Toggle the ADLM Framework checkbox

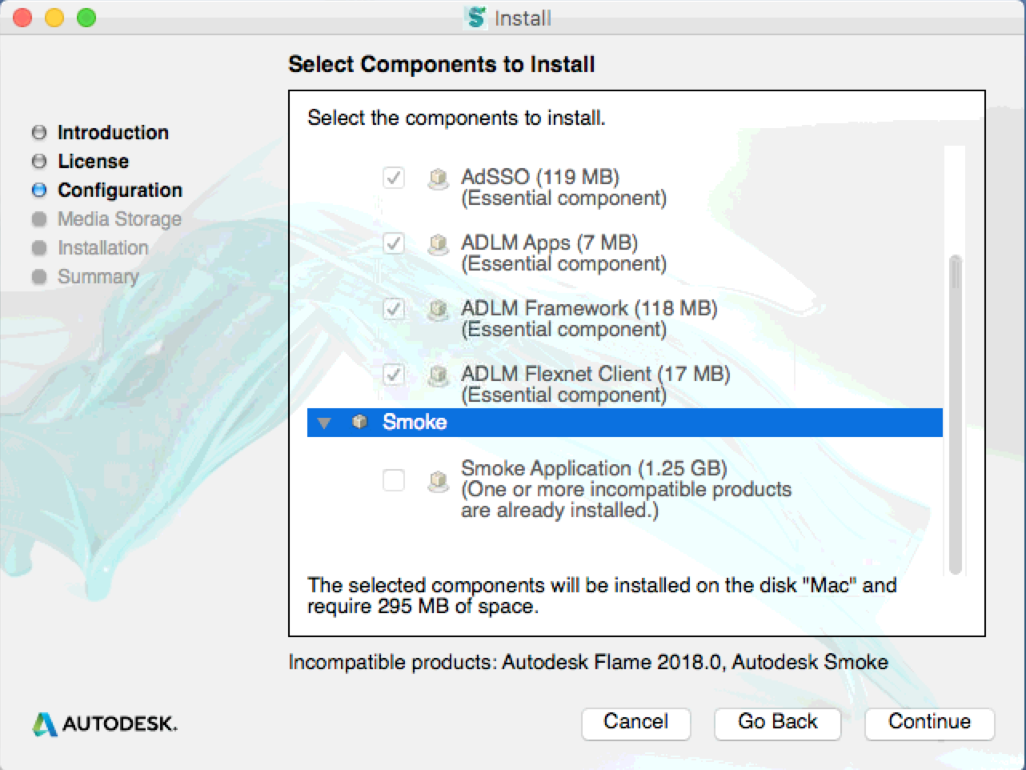coord(394,309)
